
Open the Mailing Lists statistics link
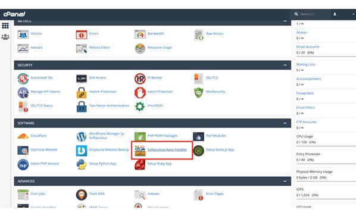point(305,64)
